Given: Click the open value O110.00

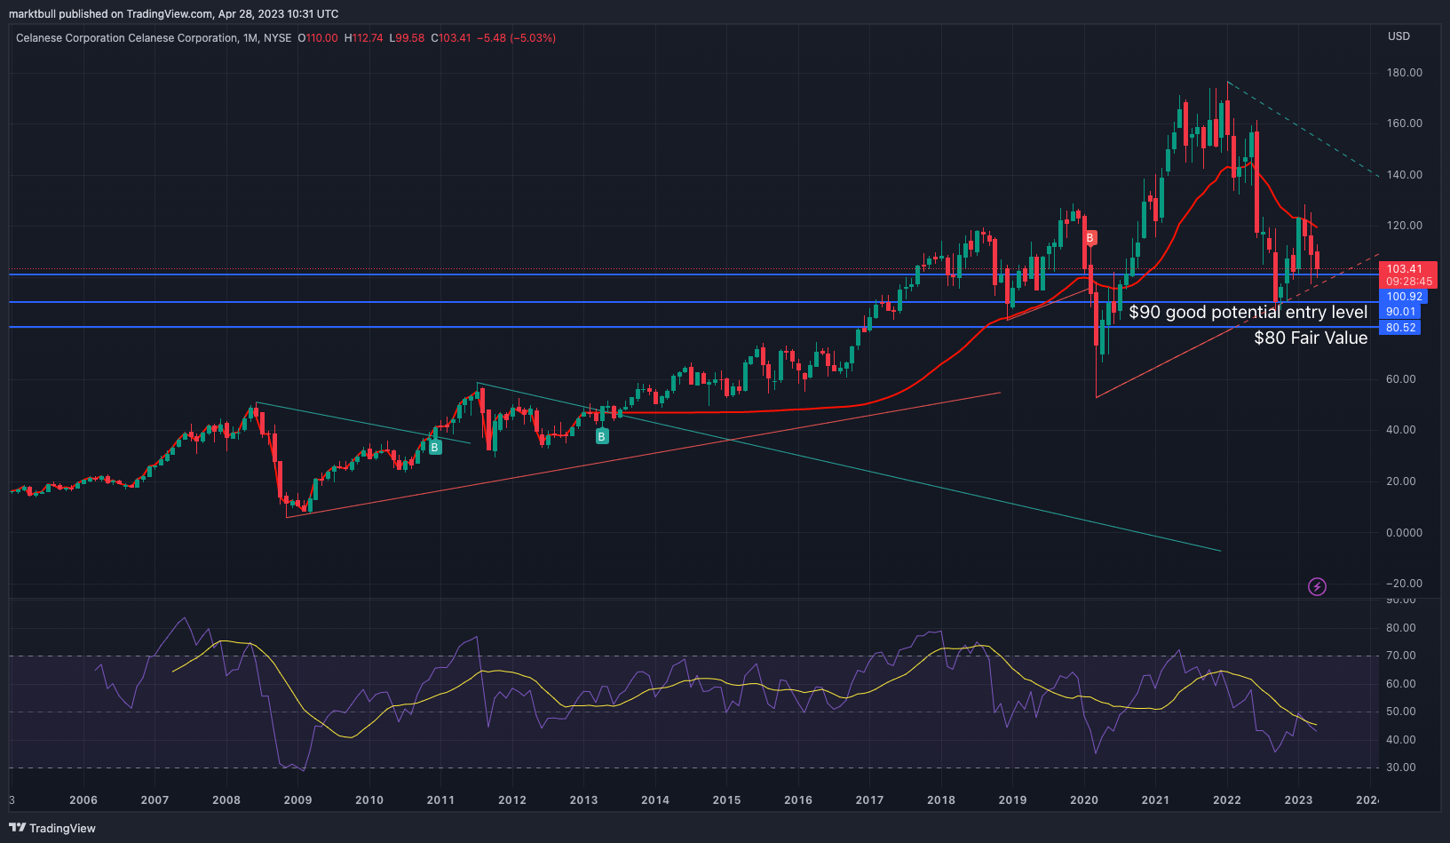Looking at the screenshot, I should (x=318, y=38).
